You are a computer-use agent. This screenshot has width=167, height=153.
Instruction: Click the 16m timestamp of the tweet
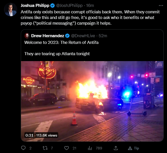pyautogui.click(x=90, y=6)
